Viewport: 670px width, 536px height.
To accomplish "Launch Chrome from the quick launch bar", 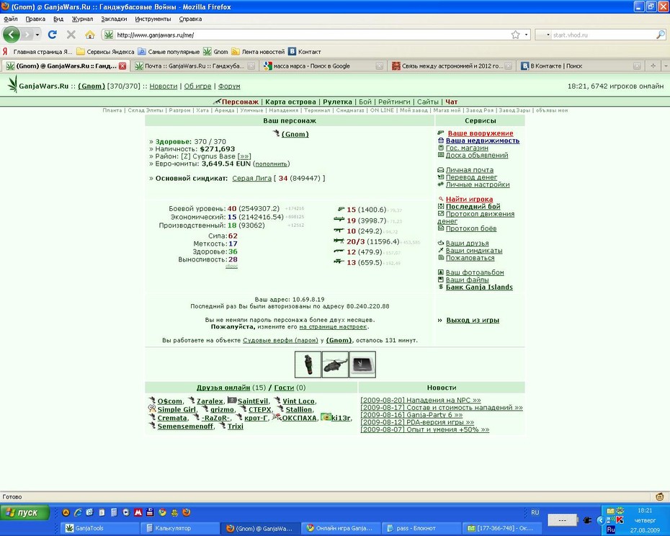I will (x=162, y=512).
